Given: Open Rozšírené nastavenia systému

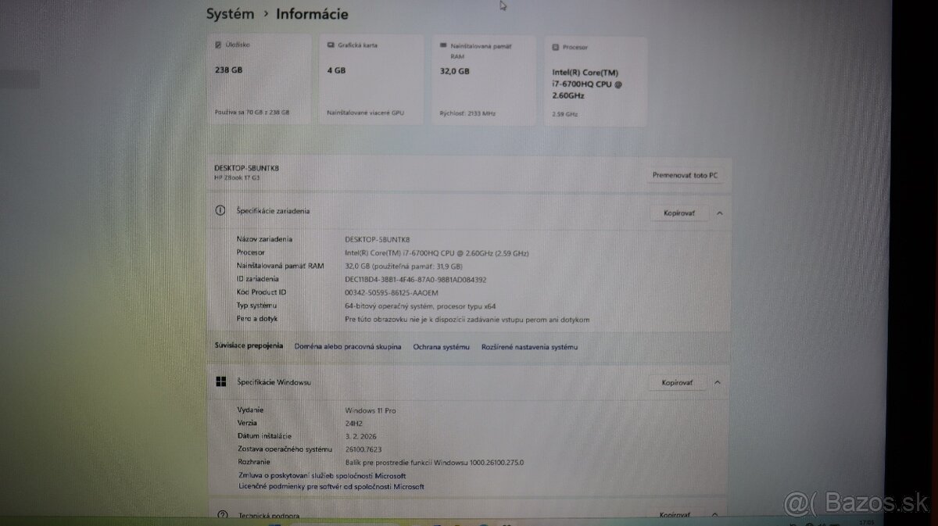Looking at the screenshot, I should (529, 346).
